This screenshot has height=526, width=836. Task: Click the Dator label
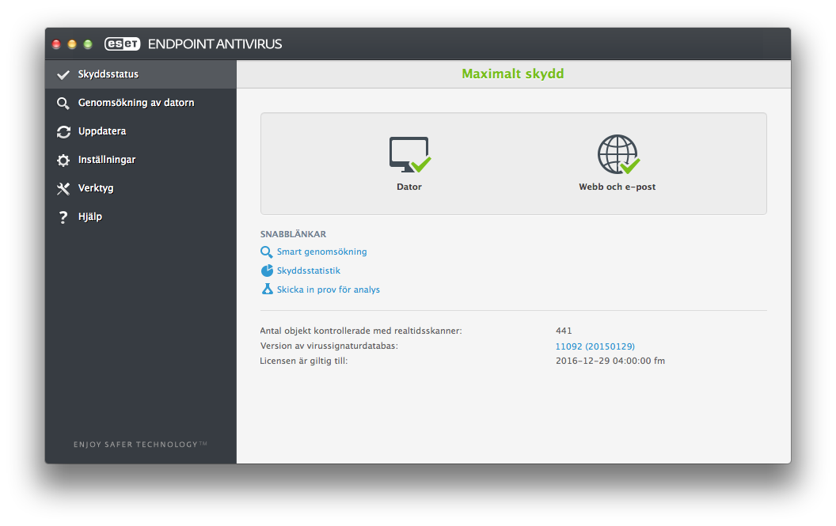point(409,187)
